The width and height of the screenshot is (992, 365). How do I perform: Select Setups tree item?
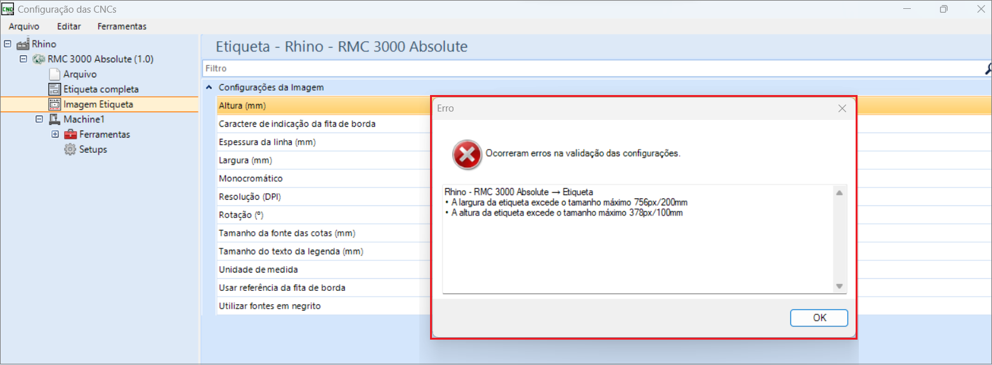[93, 150]
